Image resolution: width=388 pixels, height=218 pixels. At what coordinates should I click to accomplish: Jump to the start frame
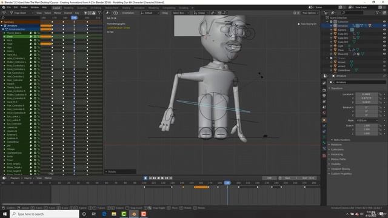pos(150,178)
